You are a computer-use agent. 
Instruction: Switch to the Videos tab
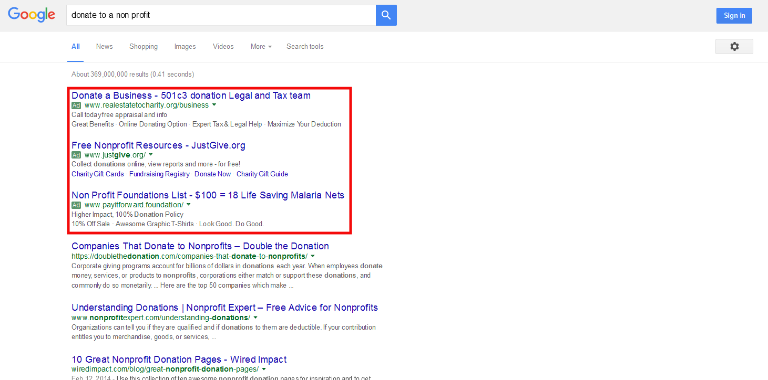coord(223,46)
